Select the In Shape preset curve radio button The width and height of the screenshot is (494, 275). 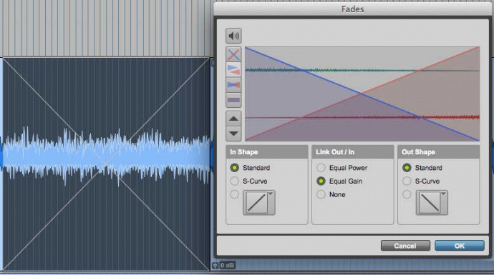(x=234, y=194)
